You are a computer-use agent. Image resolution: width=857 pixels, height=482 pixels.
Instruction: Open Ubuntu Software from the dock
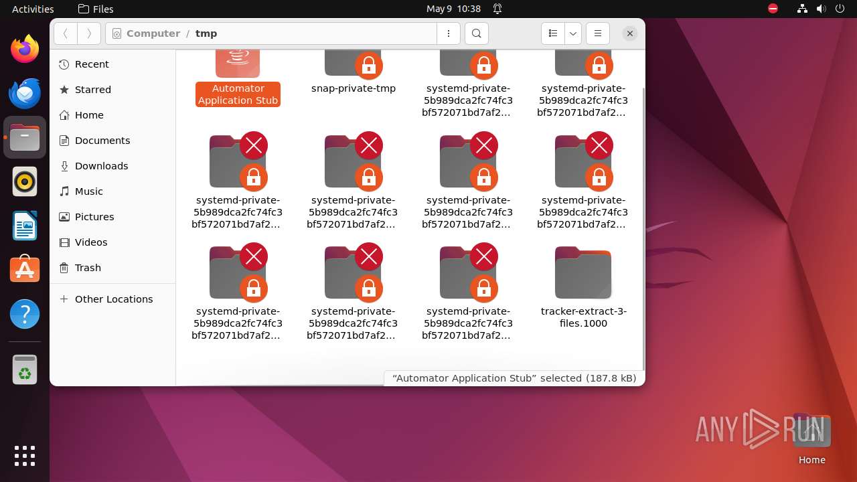[x=25, y=270]
